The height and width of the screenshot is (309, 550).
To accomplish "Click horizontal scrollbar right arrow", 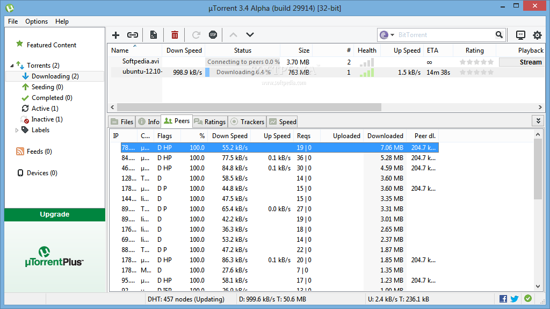I will (540, 107).
